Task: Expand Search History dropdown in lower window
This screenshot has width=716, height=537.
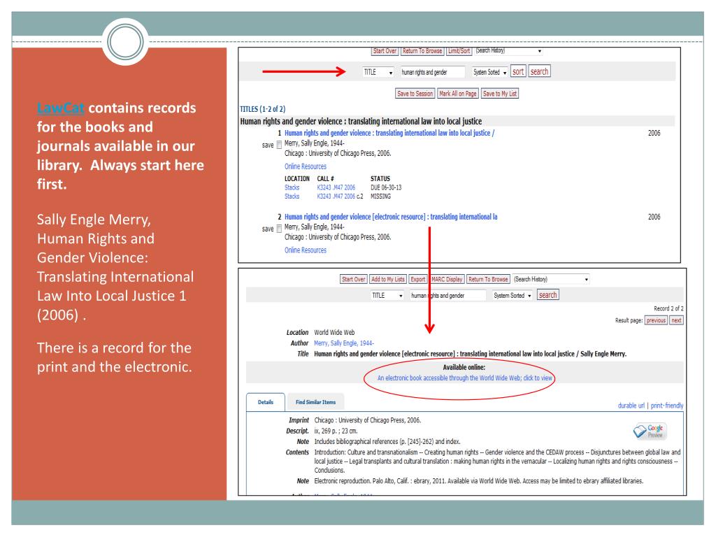Action: coord(551,280)
